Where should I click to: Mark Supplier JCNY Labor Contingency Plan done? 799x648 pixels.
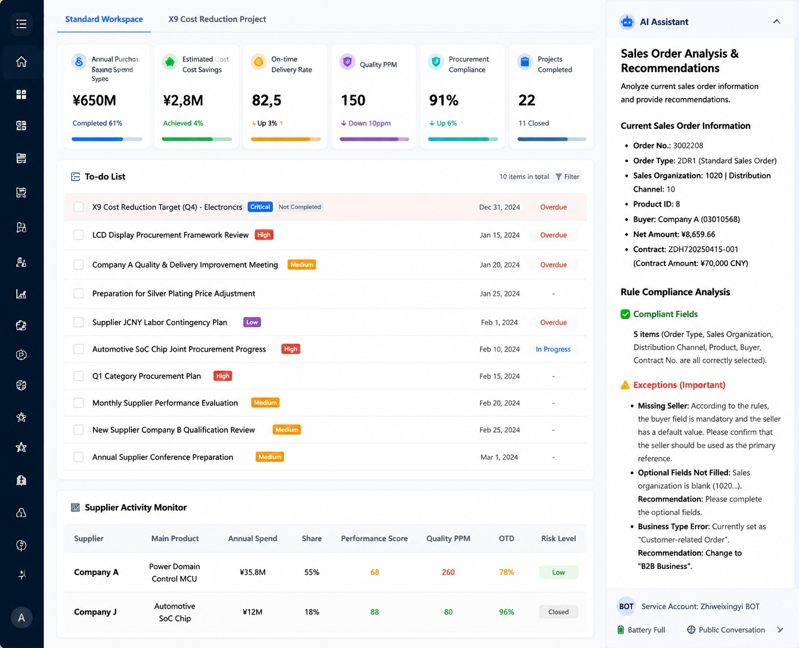coord(79,322)
